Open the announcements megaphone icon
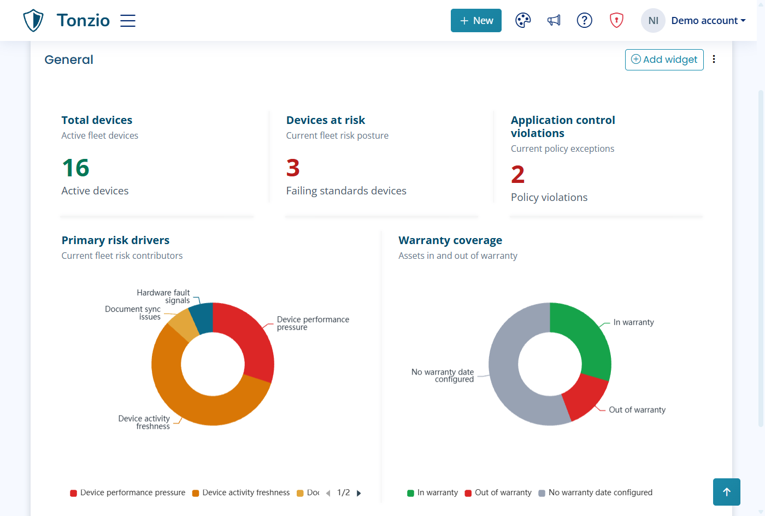Screen dimensions: 765x516 point(554,21)
